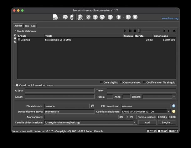This screenshot has height=148, width=191.
Task: Stop encoding with the toolbar X icon
Action: click(x=135, y=17)
